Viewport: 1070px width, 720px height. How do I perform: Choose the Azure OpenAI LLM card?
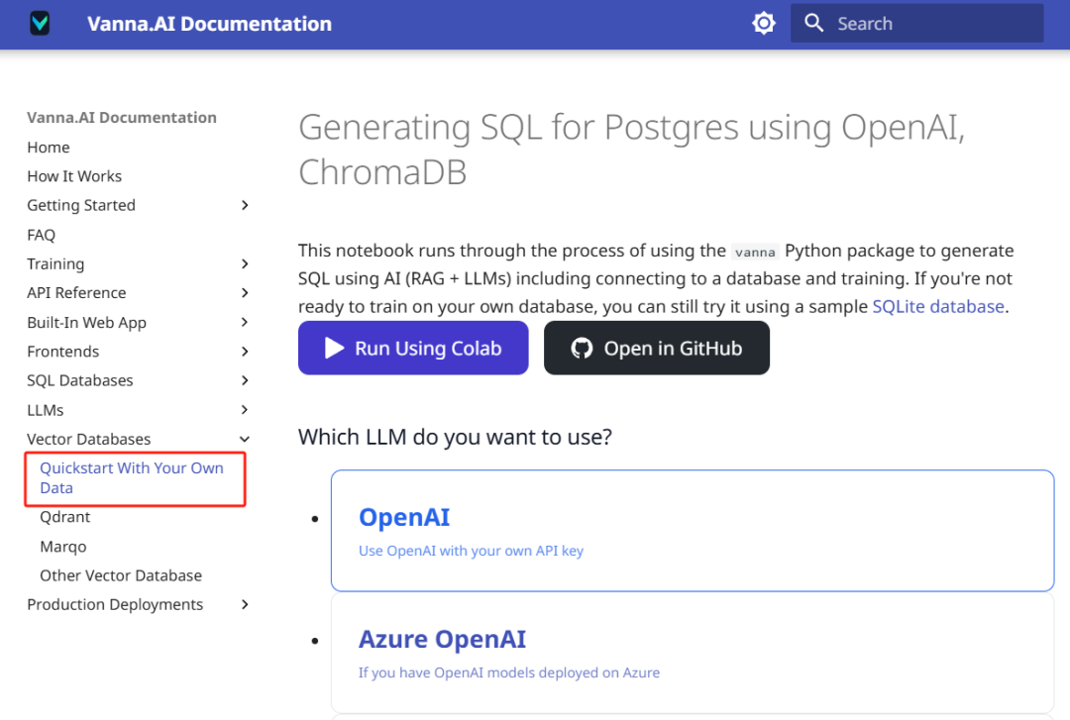(x=693, y=653)
